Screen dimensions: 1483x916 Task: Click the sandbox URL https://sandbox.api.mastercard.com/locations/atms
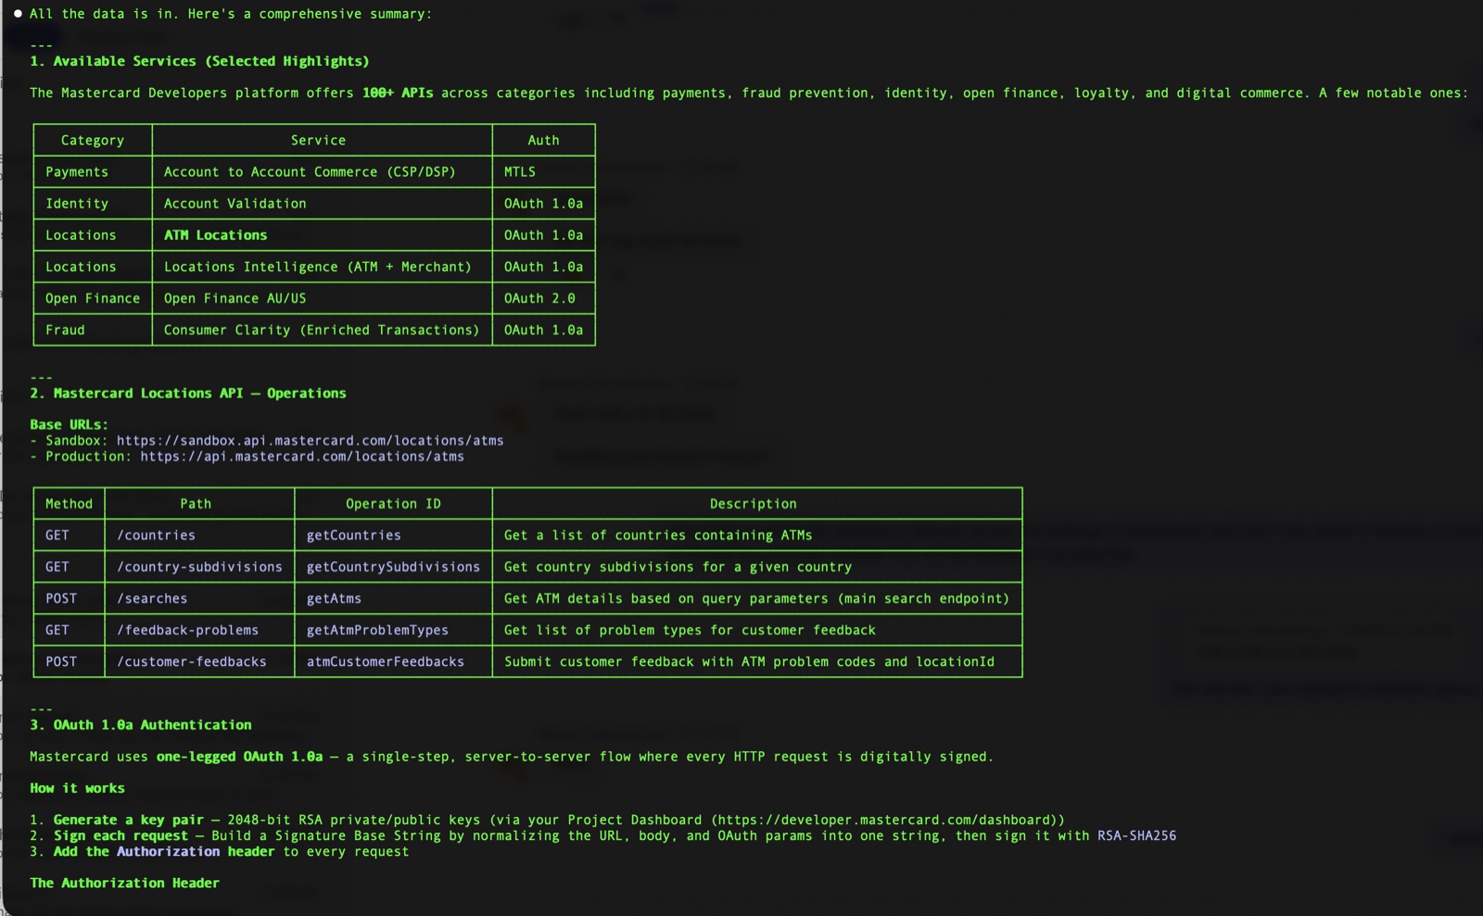pos(310,441)
